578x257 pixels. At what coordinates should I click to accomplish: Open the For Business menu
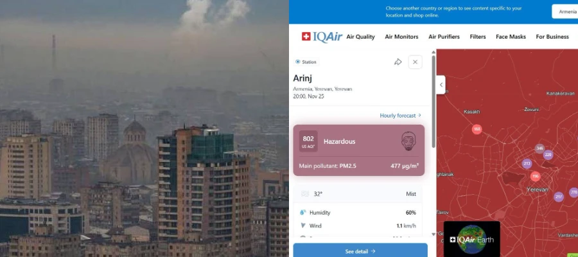[552, 37]
